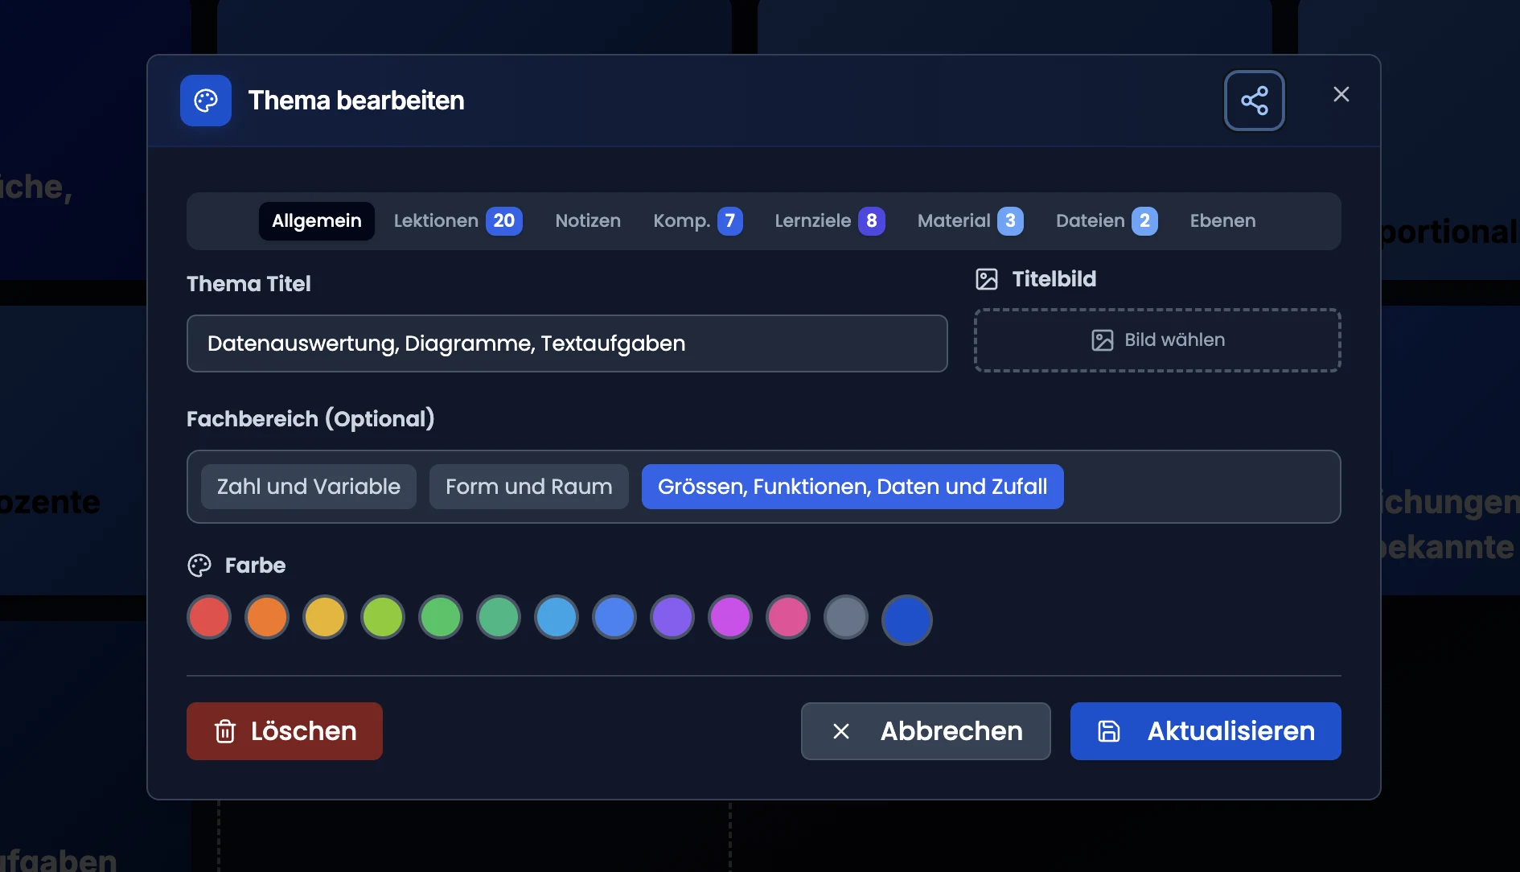Pick the gray color swatch
This screenshot has width=1520, height=872.
coord(846,618)
